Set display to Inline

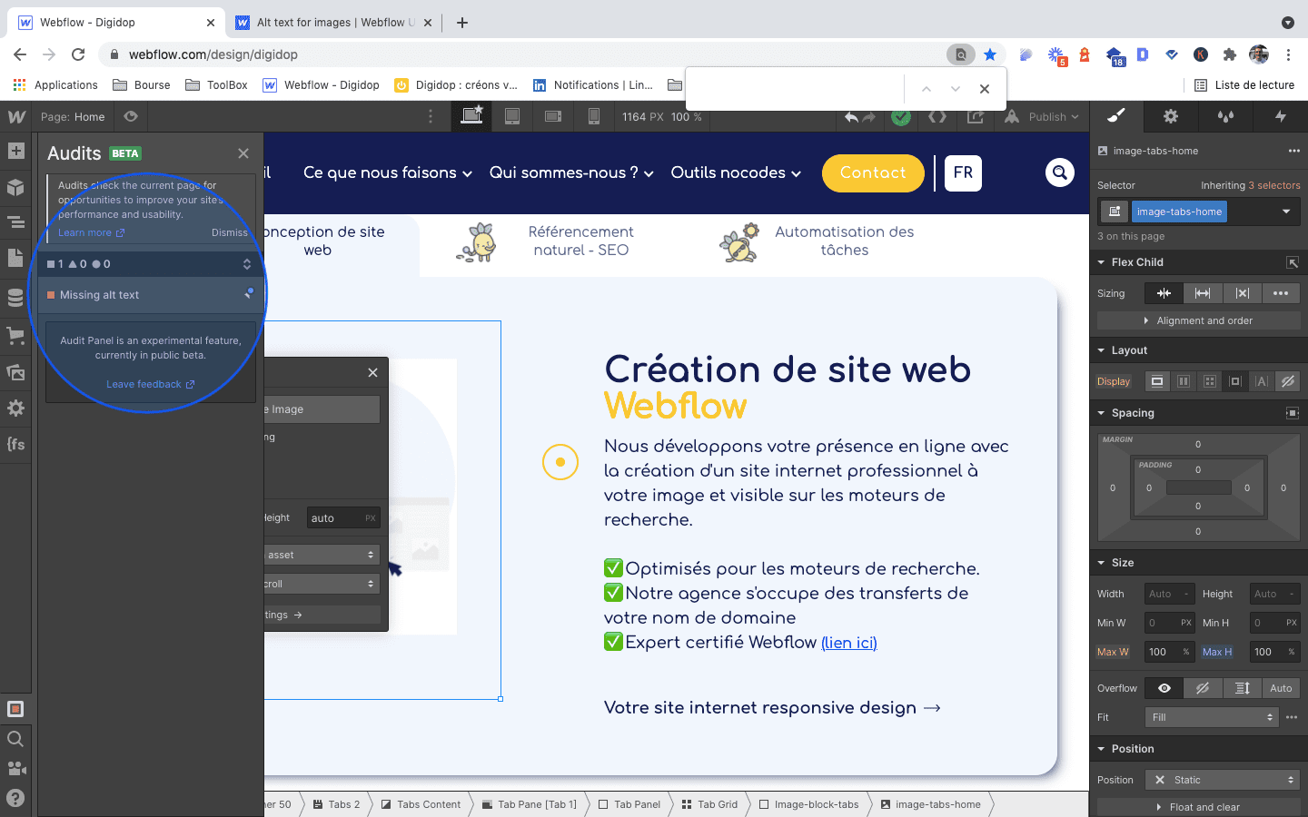[x=1262, y=381]
